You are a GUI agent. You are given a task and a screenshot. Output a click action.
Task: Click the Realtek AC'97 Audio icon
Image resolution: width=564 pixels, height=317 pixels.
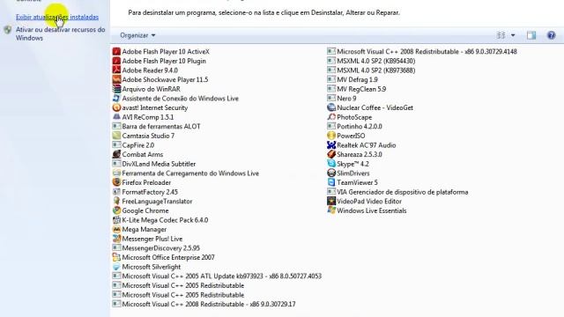point(331,144)
